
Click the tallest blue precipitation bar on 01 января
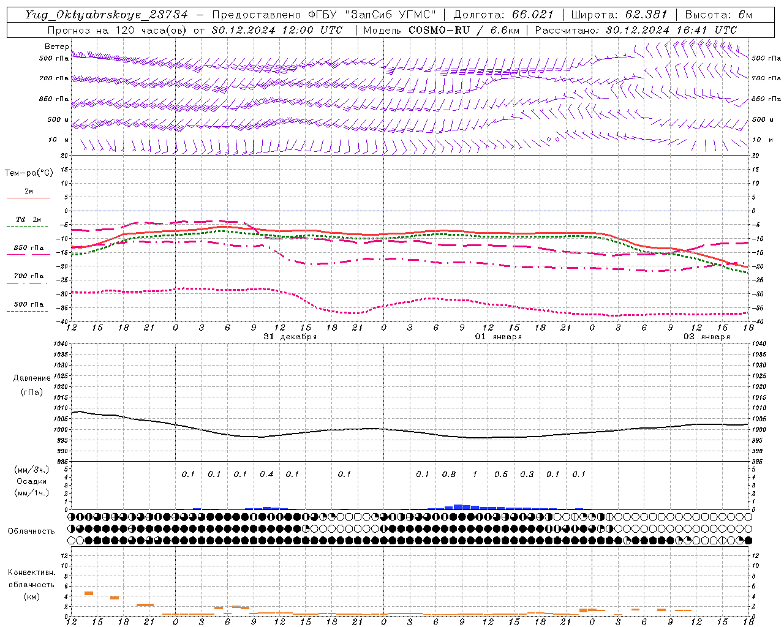[458, 507]
